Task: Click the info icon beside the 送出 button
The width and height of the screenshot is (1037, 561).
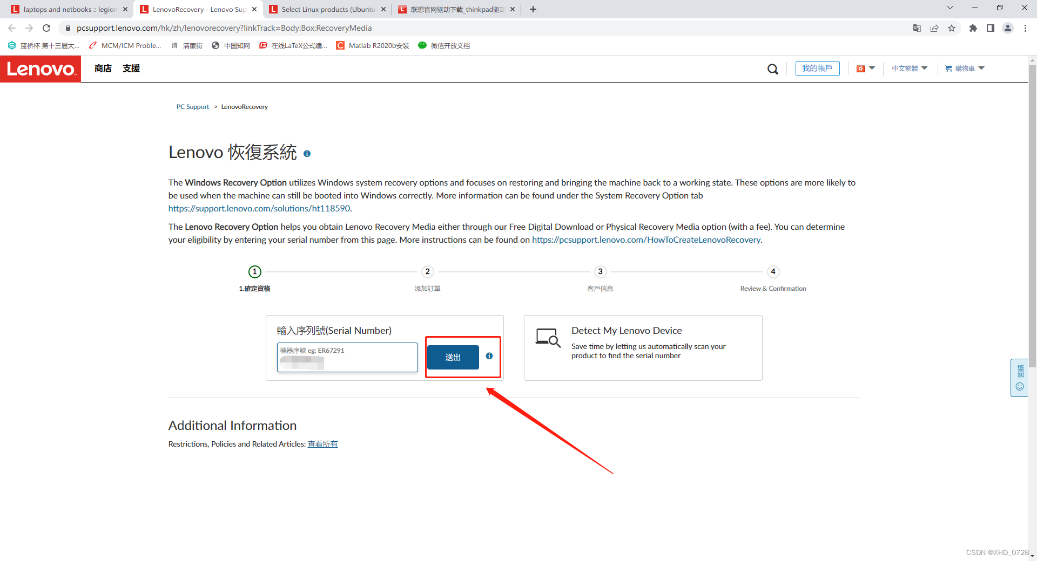Action: pos(489,356)
